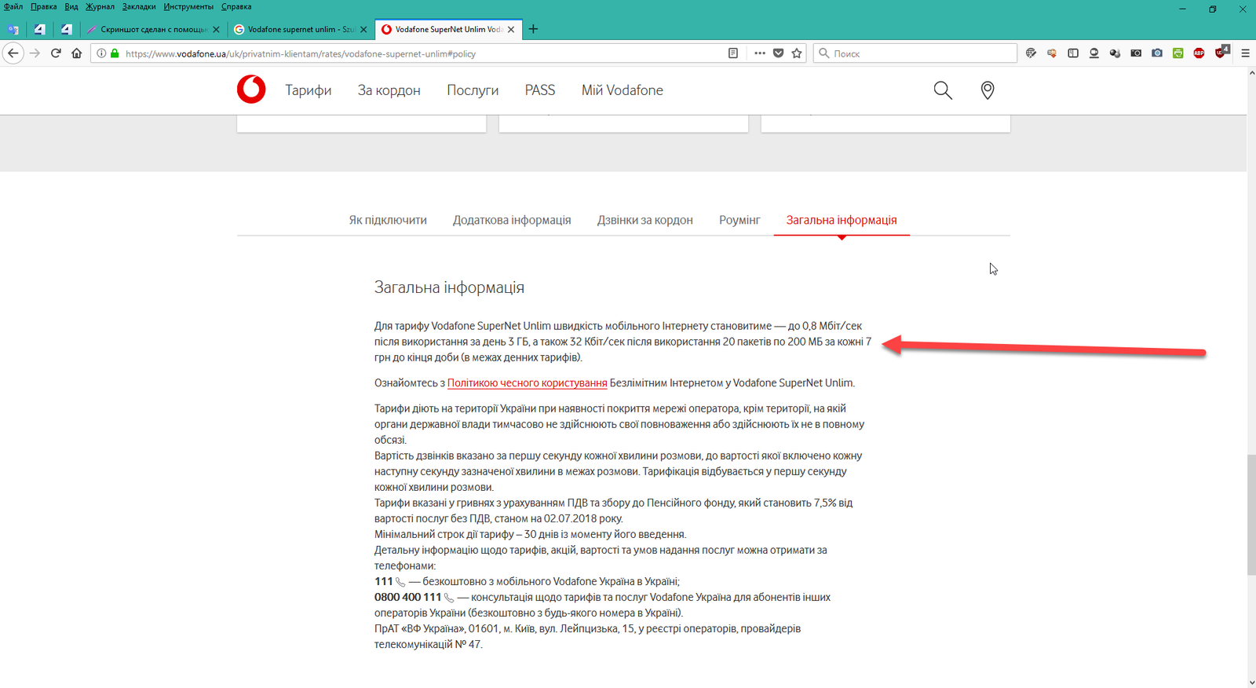
Task: Open the Вид menu
Action: pyautogui.click(x=71, y=6)
